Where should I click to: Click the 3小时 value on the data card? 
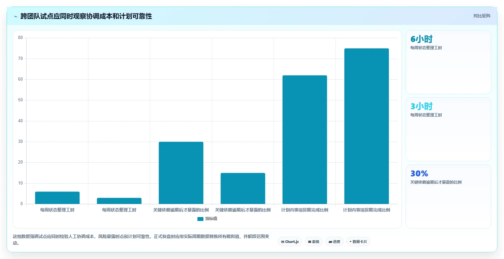pyautogui.click(x=422, y=106)
